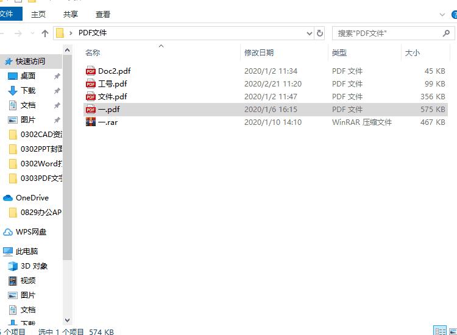Open 3D 对象 under 此电脑
The width and height of the screenshot is (457, 335).
pos(34,266)
